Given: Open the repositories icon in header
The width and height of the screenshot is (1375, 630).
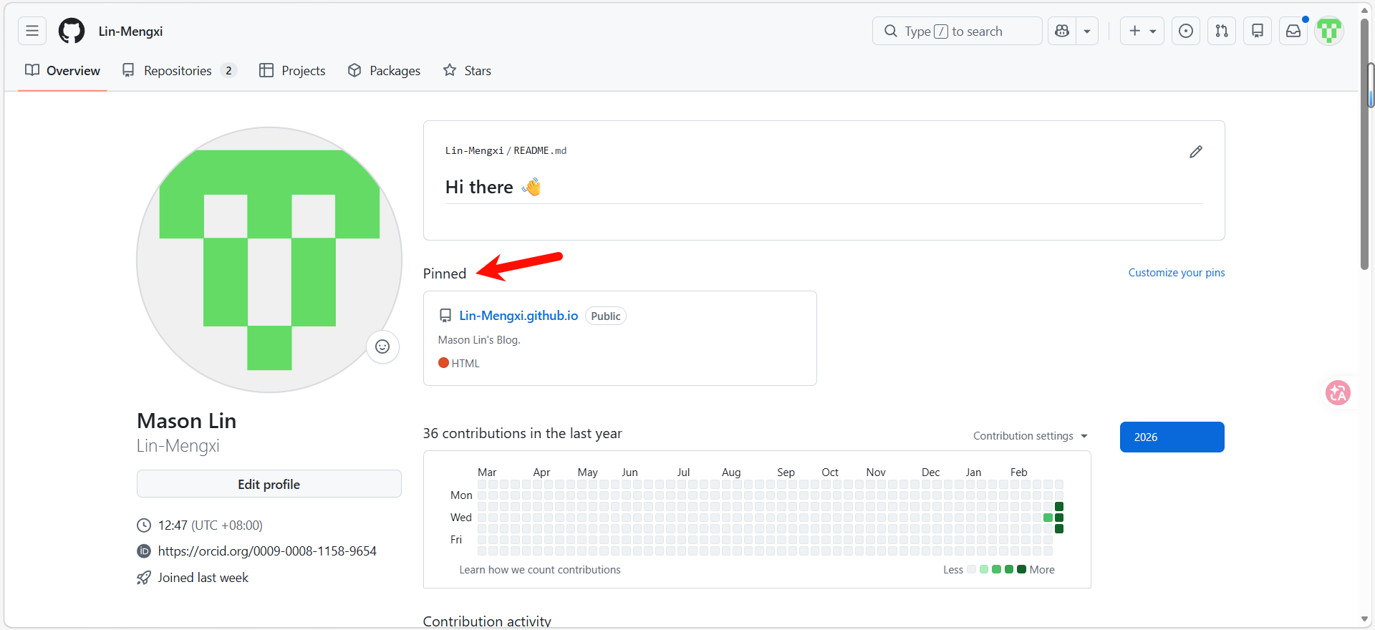Looking at the screenshot, I should (1258, 31).
